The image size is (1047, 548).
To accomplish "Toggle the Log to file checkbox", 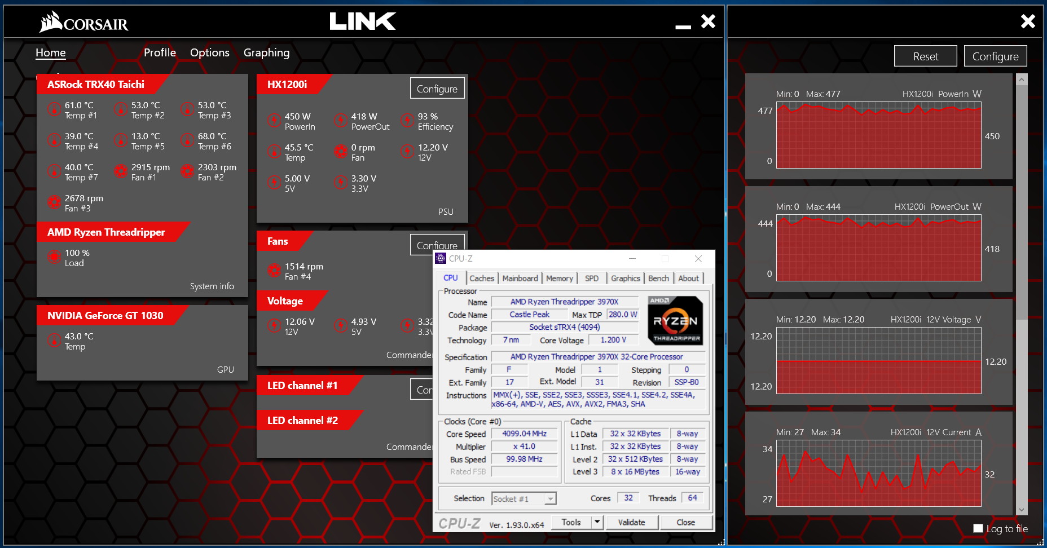I will [978, 528].
